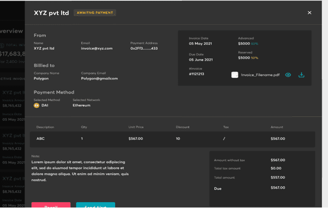Preview invoice PDF with eye icon
This screenshot has width=328, height=208.
tap(288, 75)
